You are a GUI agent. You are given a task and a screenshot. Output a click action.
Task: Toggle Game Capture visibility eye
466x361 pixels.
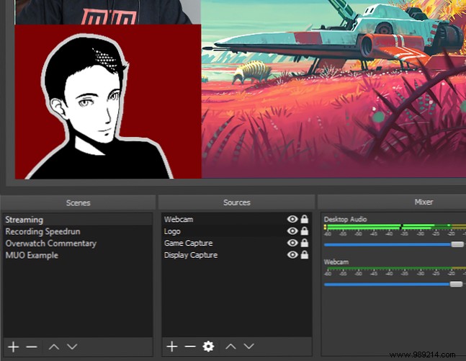click(x=292, y=243)
